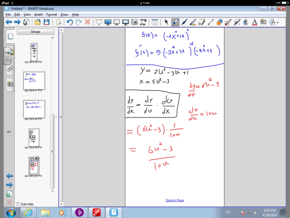
Task: Click the Extend Page link
Action: click(175, 200)
